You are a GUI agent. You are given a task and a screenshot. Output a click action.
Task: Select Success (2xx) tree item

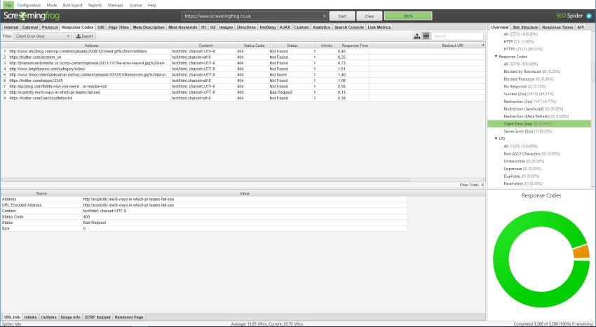(529, 94)
